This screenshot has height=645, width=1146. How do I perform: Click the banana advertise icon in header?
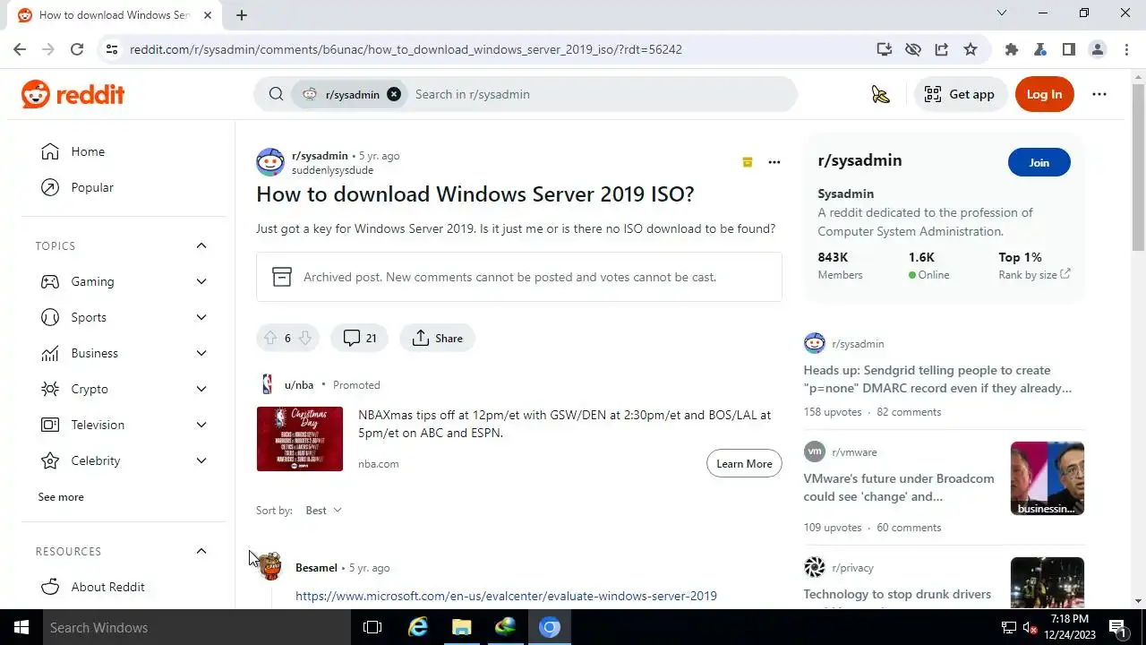click(x=881, y=94)
